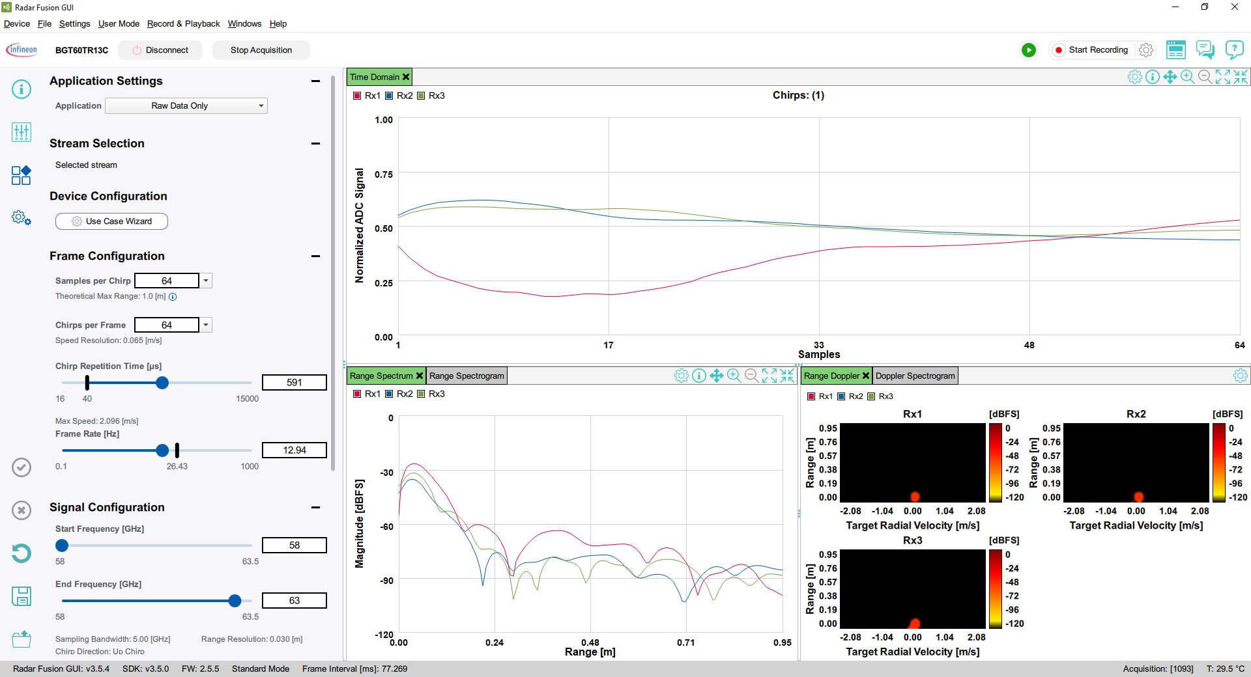Viewport: 1251px width, 677px height.
Task: Open the device info sidebar icon
Action: [22, 89]
